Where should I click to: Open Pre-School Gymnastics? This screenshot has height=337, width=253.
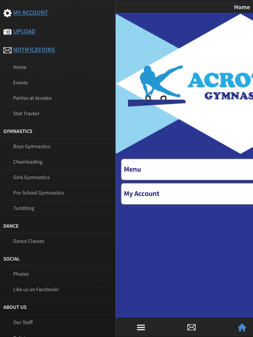tap(58, 192)
